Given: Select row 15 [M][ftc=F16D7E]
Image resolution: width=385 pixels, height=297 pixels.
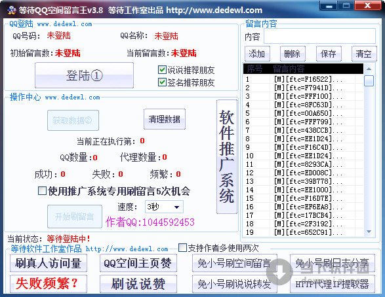Looking at the screenshot, I should click(304, 198).
